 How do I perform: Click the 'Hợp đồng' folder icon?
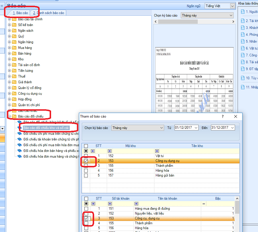[14, 99]
